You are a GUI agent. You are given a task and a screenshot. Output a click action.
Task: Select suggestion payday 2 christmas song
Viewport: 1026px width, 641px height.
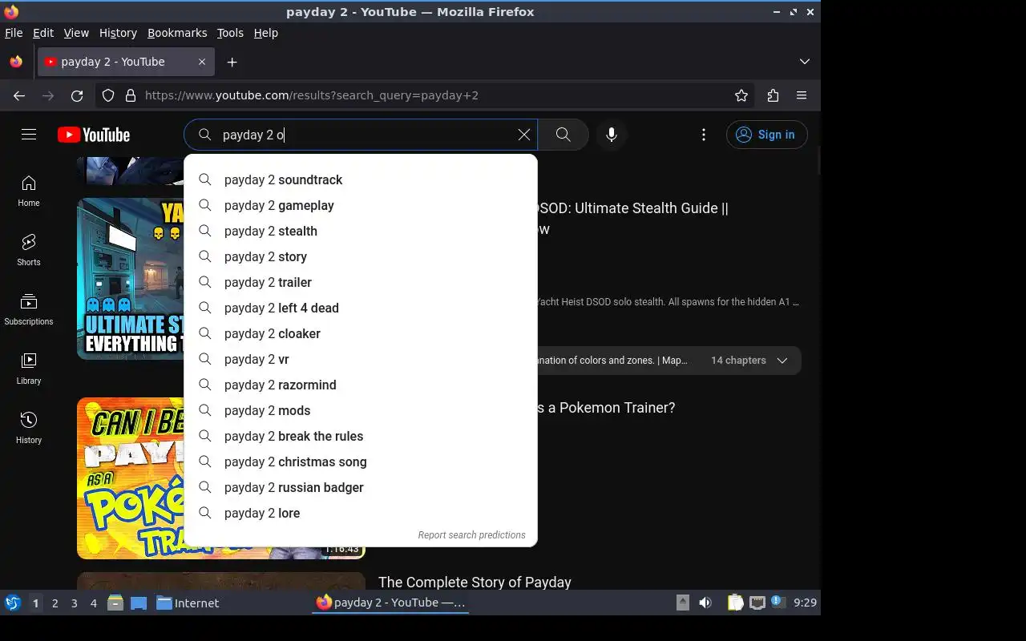[x=361, y=462]
